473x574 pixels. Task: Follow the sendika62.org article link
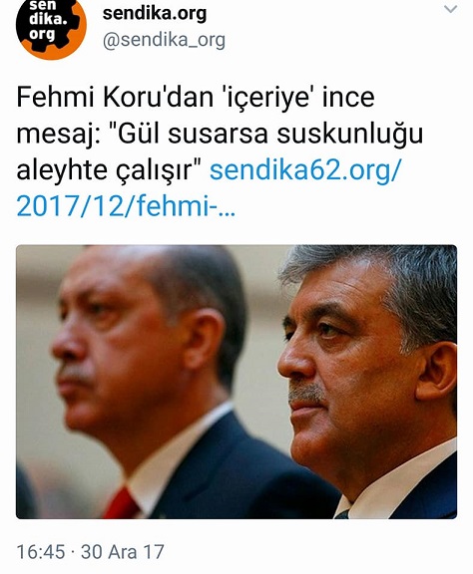point(305,170)
